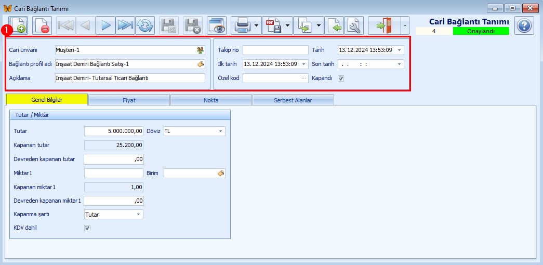Click the green Onaylandı status label
Image resolution: width=543 pixels, height=265 pixels.
point(481,31)
